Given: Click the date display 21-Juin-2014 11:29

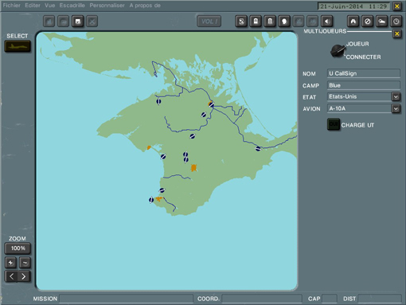Looking at the screenshot, I should [x=353, y=6].
